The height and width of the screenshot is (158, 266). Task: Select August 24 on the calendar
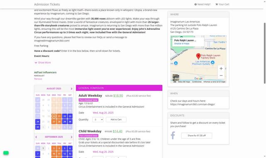point(38,122)
